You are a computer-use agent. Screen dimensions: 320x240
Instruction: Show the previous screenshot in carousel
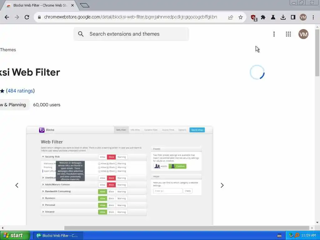pos(17,185)
